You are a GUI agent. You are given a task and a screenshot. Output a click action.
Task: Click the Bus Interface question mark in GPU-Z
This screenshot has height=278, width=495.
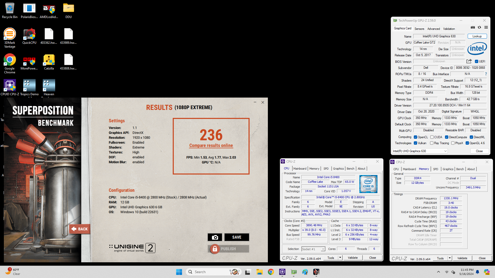[486, 74]
